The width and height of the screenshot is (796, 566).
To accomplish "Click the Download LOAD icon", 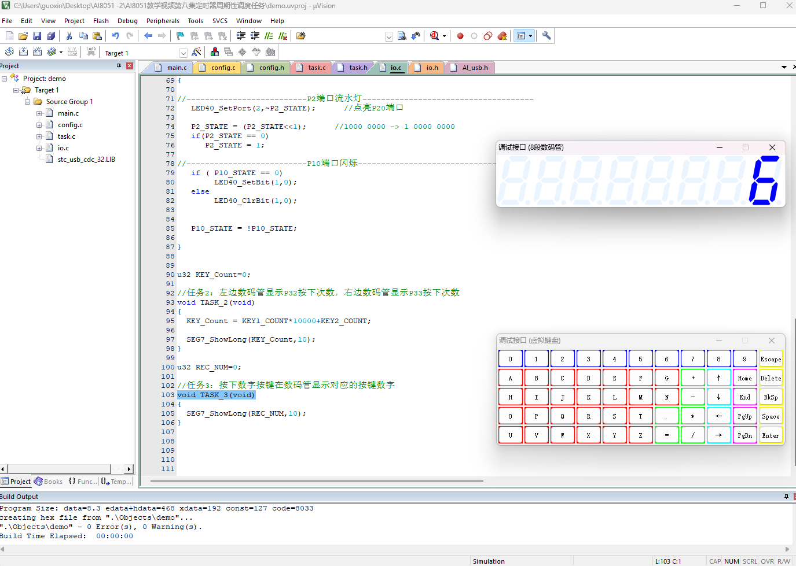I will click(x=91, y=52).
